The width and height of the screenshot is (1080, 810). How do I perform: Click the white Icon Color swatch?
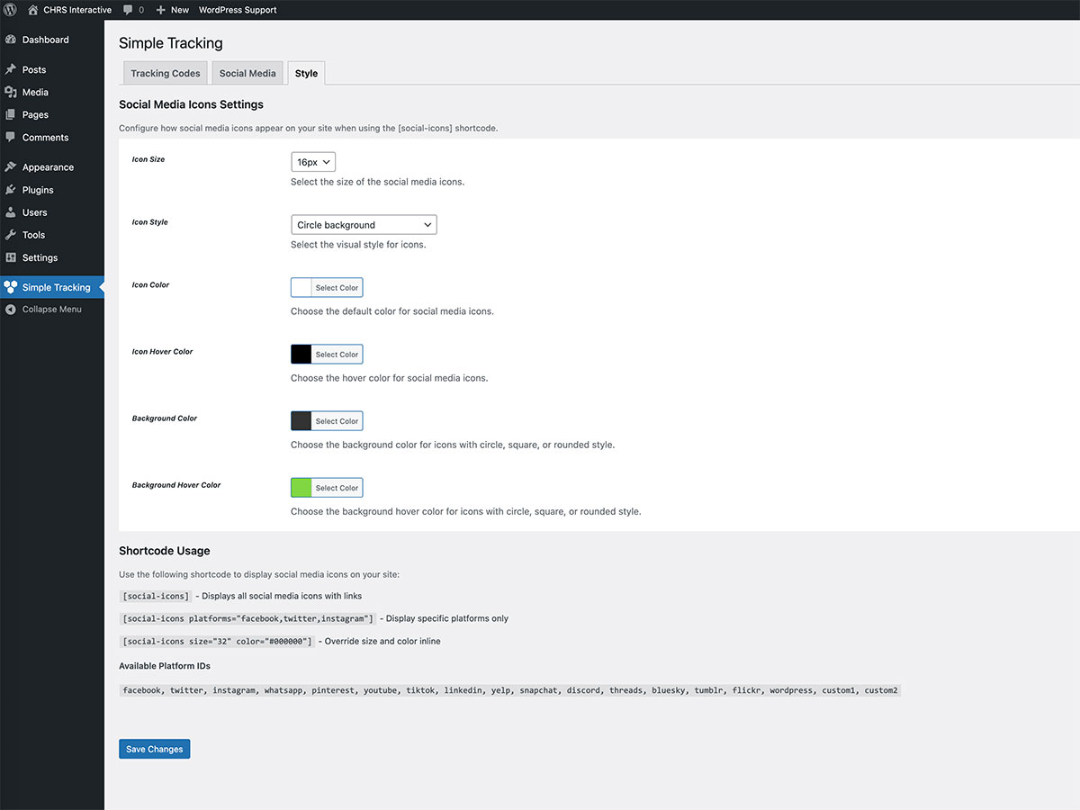tap(301, 288)
